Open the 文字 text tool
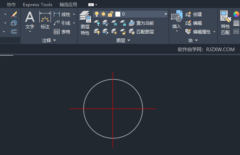240x155 pixels. 30,20
